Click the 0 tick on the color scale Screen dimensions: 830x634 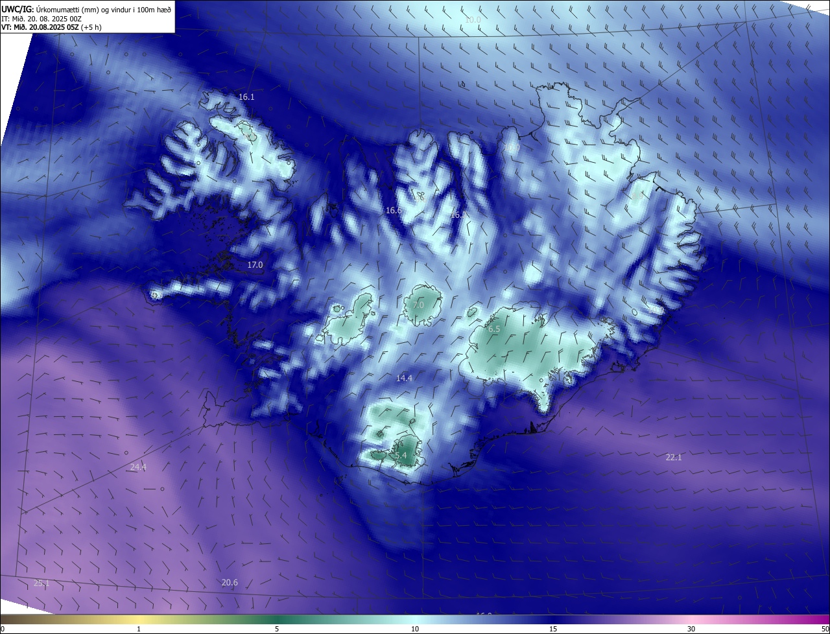(3, 629)
